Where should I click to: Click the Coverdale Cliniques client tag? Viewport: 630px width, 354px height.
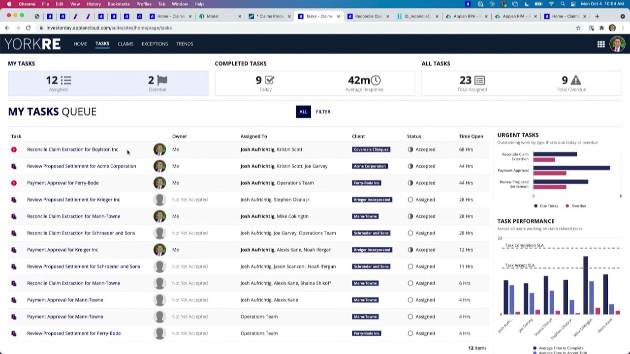[371, 149]
